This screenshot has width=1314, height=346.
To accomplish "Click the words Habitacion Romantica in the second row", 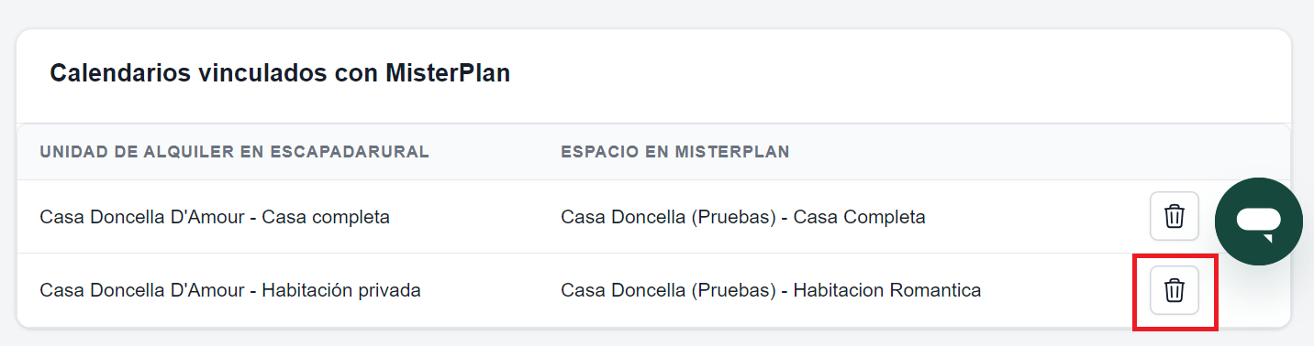I will click(887, 290).
